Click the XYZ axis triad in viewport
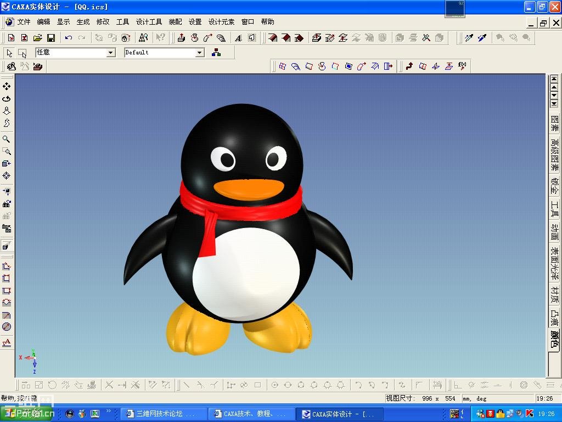Image resolution: width=562 pixels, height=422 pixels. [30, 360]
